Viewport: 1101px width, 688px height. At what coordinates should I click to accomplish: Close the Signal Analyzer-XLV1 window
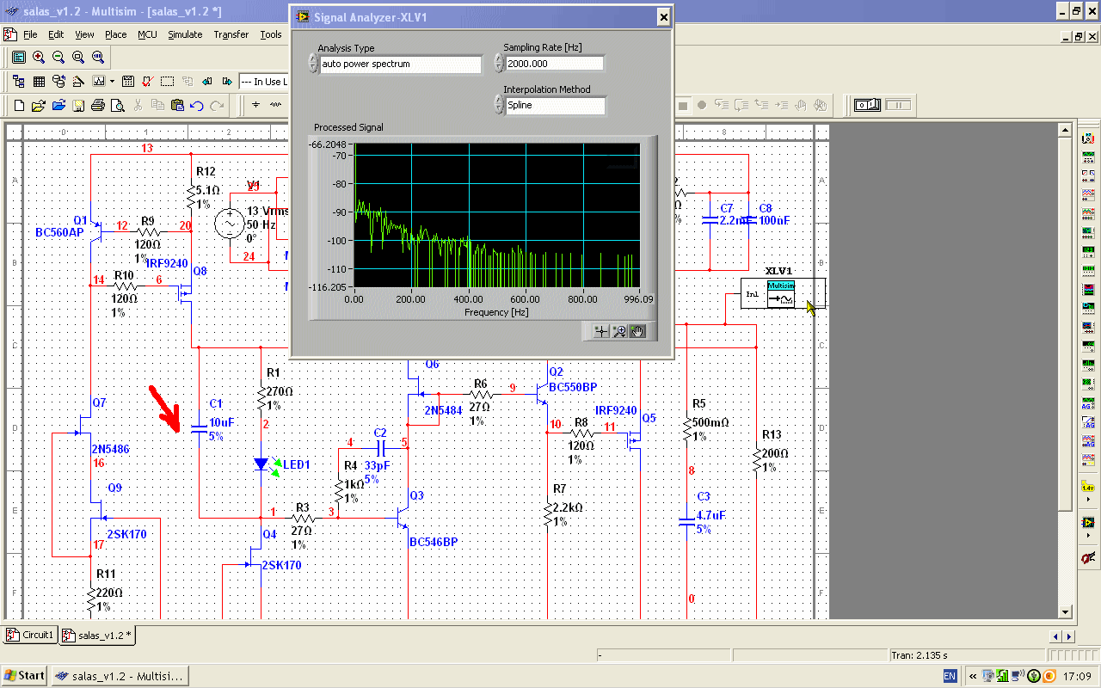tap(662, 16)
